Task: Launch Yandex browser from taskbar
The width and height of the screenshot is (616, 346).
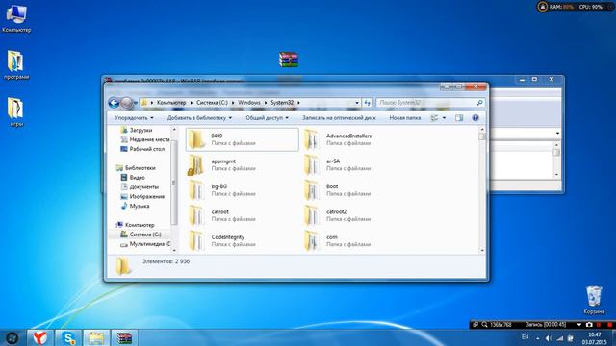Action: [x=39, y=337]
